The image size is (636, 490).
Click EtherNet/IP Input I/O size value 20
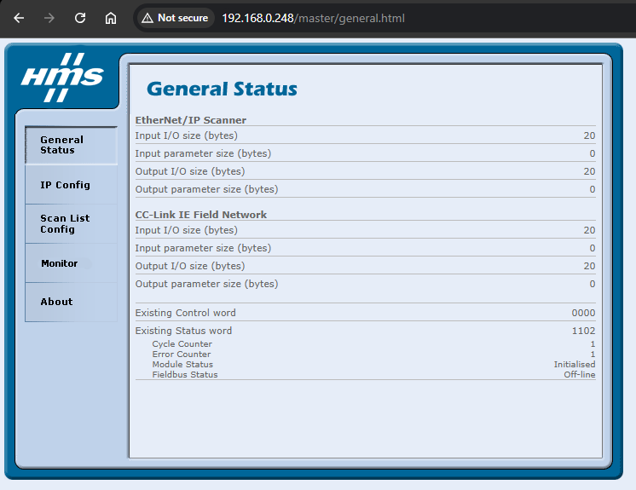589,135
